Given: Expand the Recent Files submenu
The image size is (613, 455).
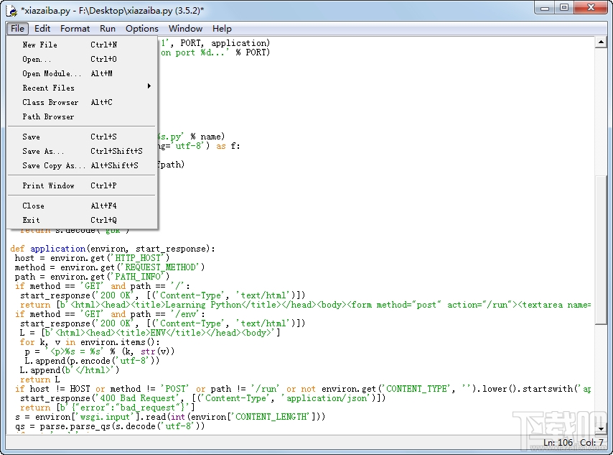Looking at the screenshot, I should (x=82, y=88).
